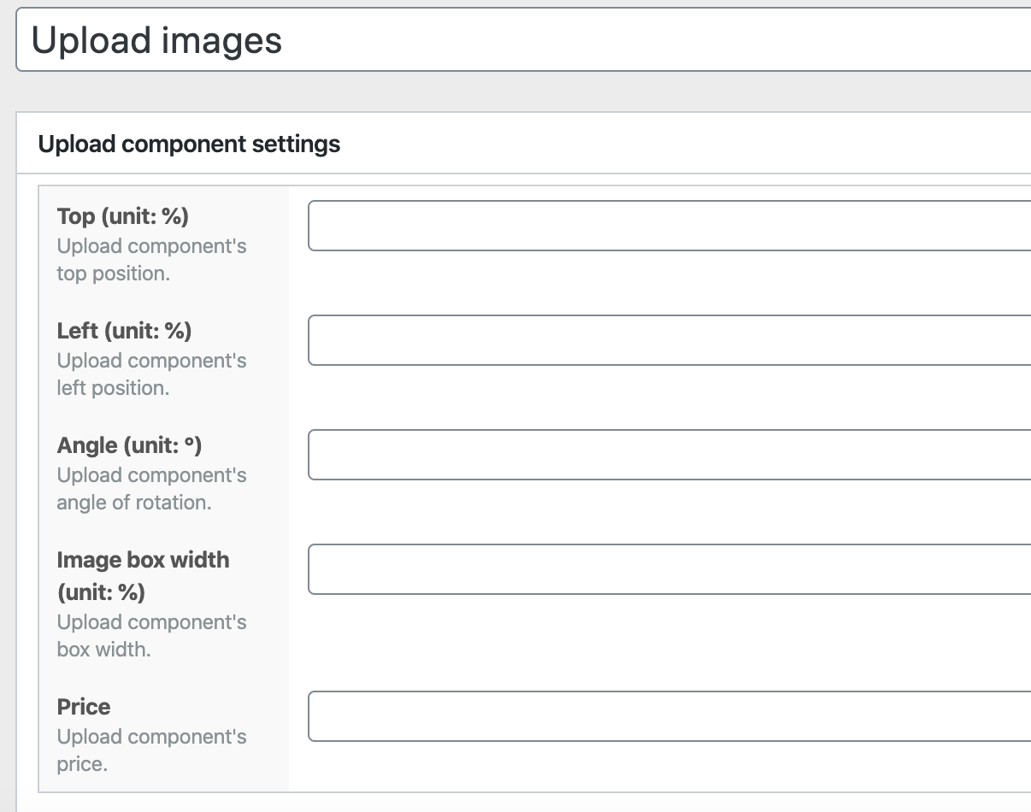Screen dimensions: 1031x812
Task: Click the "Top (unit: %)" label
Action: click(123, 216)
